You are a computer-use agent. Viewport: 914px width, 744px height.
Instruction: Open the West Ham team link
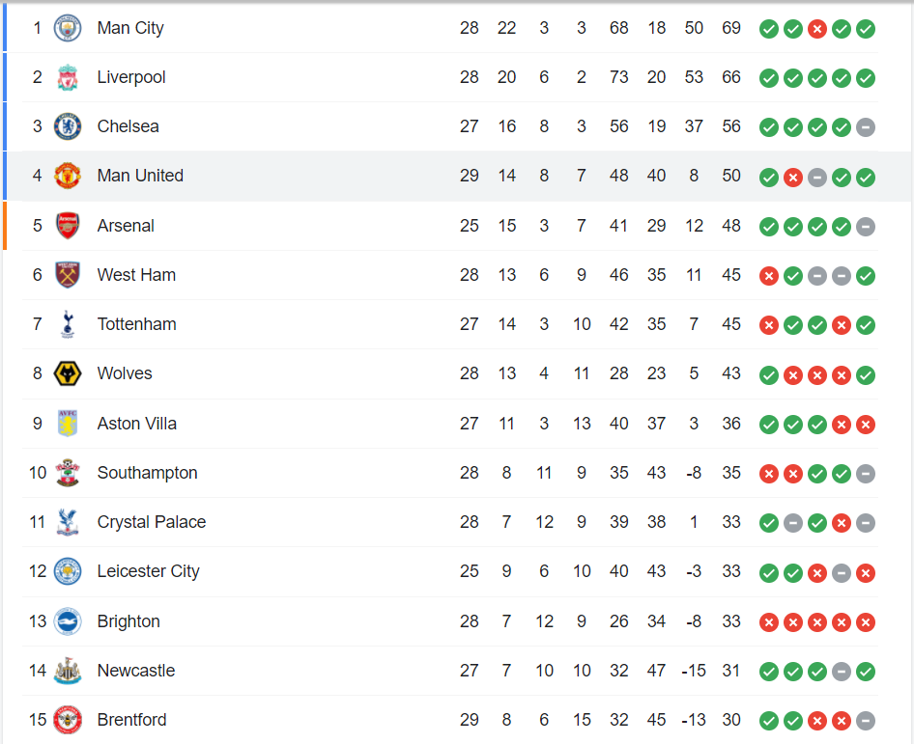coord(136,275)
